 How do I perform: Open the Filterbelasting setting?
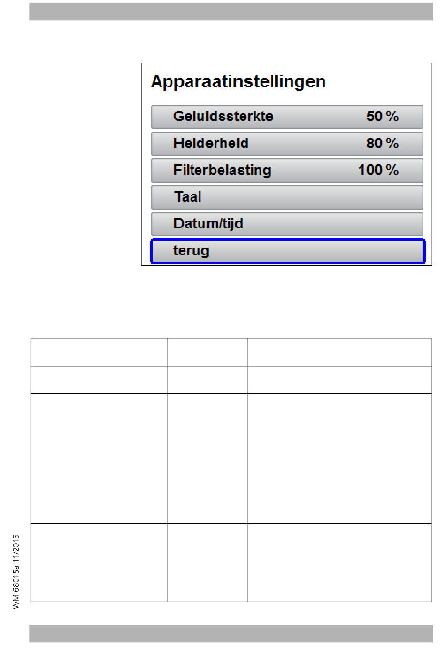(x=287, y=170)
